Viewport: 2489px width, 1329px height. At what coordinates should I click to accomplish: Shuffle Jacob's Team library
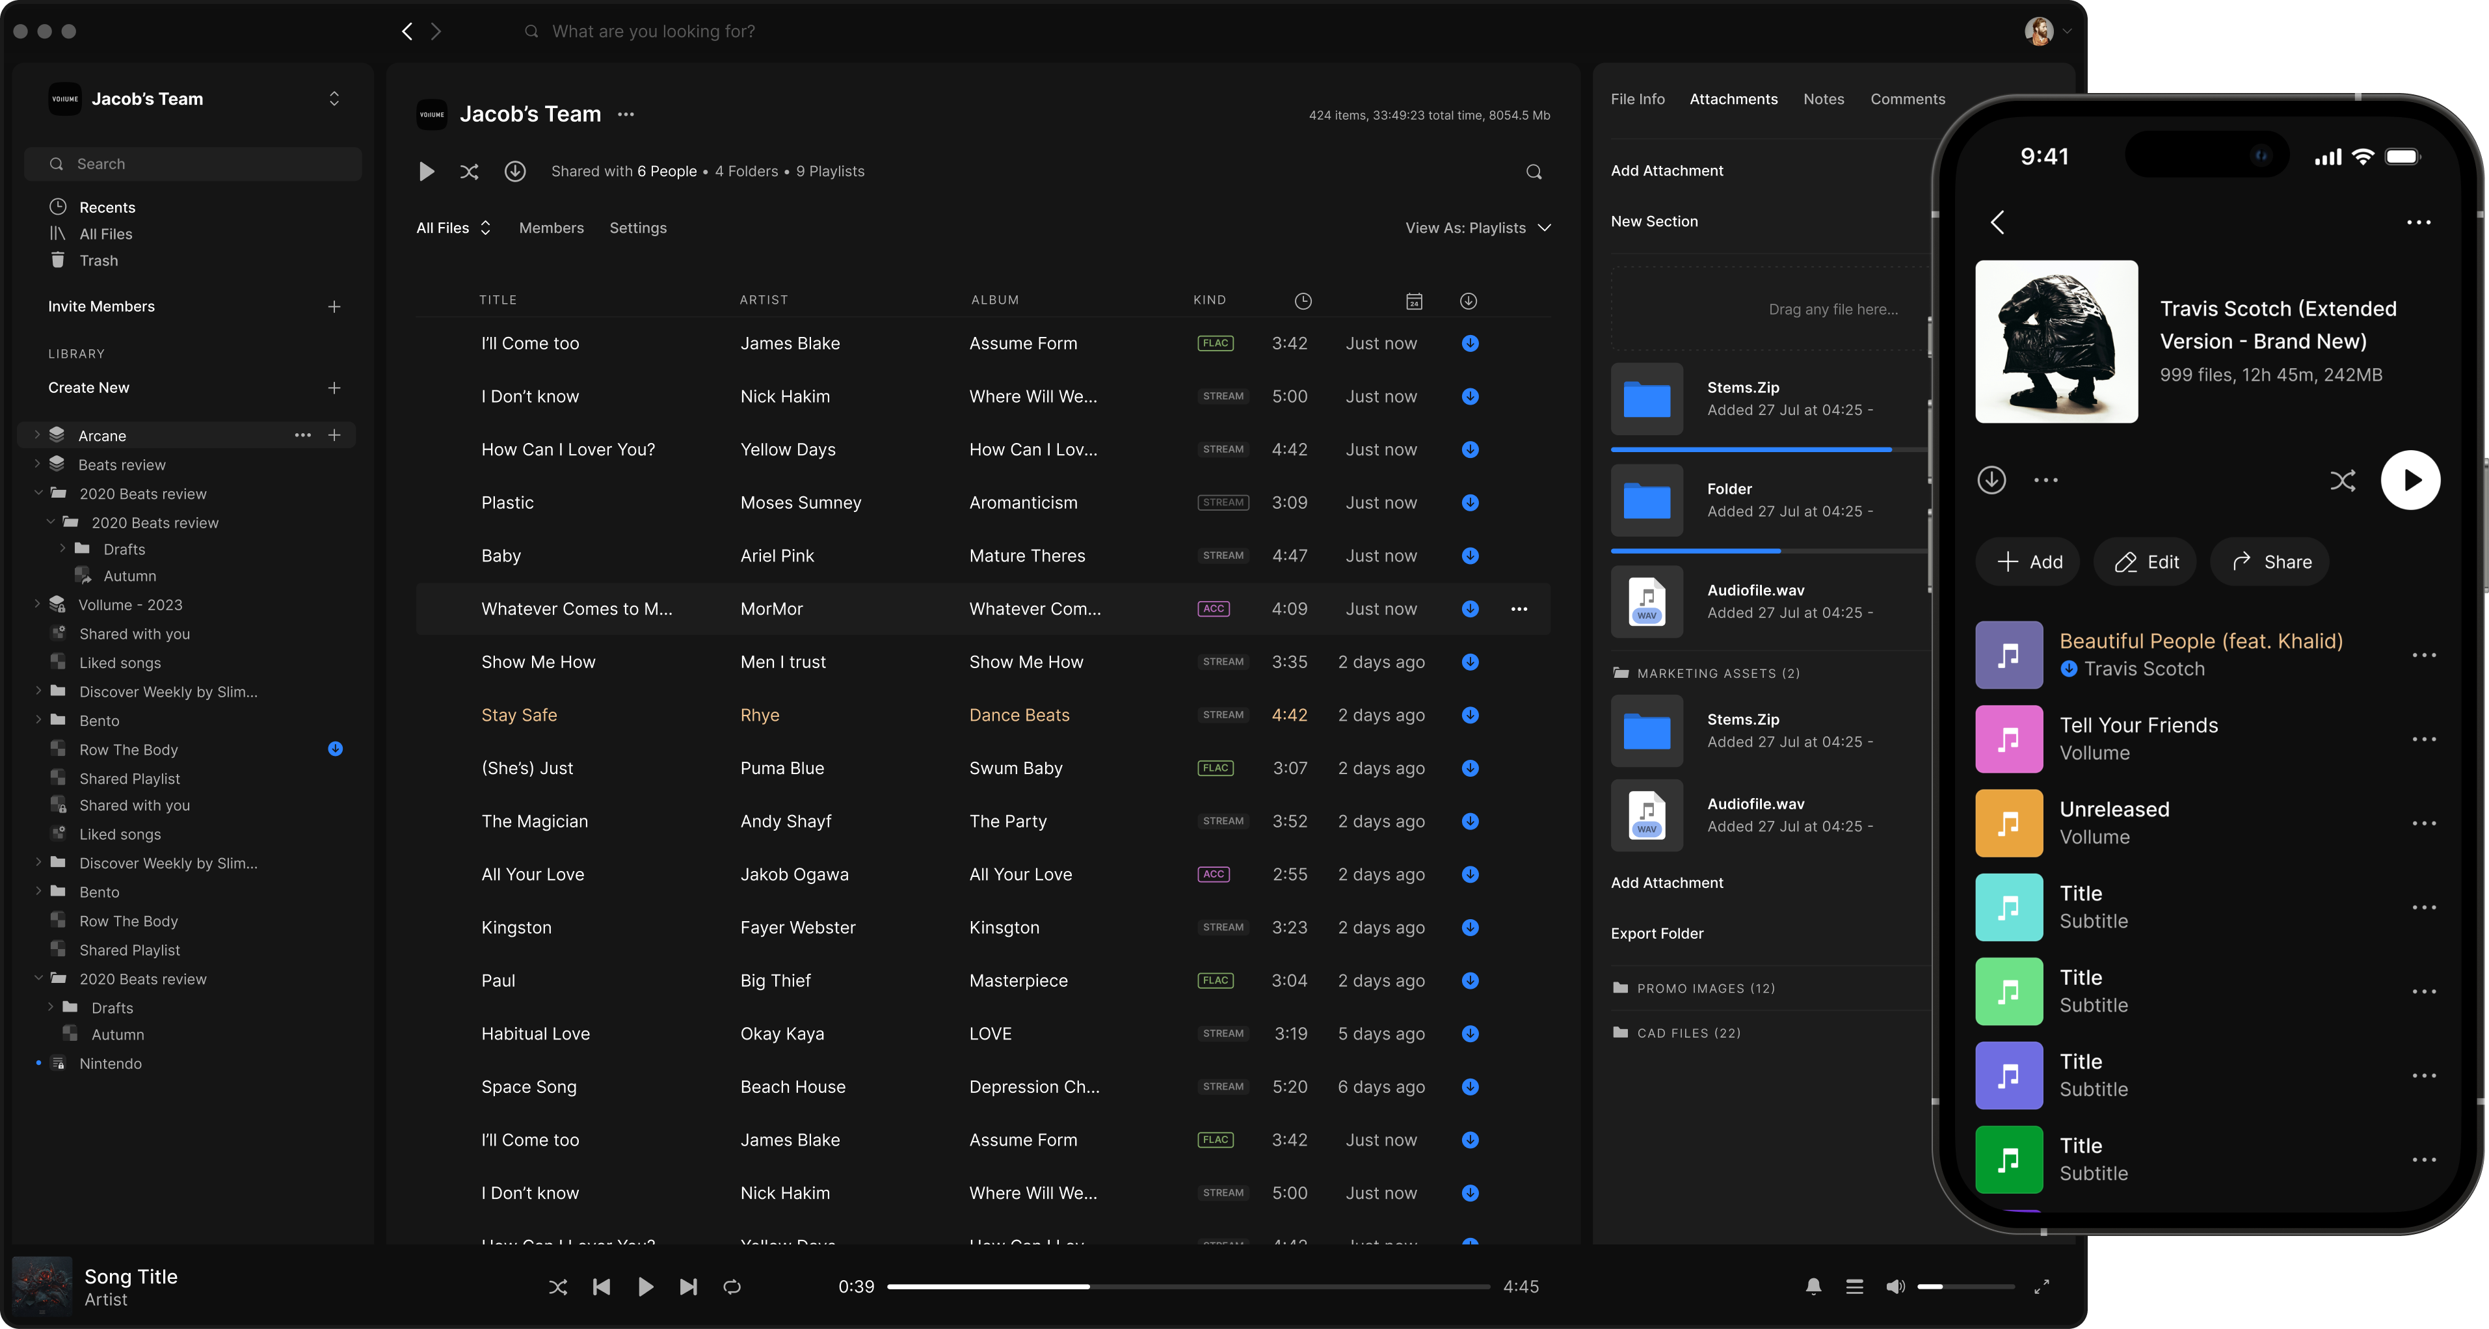click(x=469, y=171)
